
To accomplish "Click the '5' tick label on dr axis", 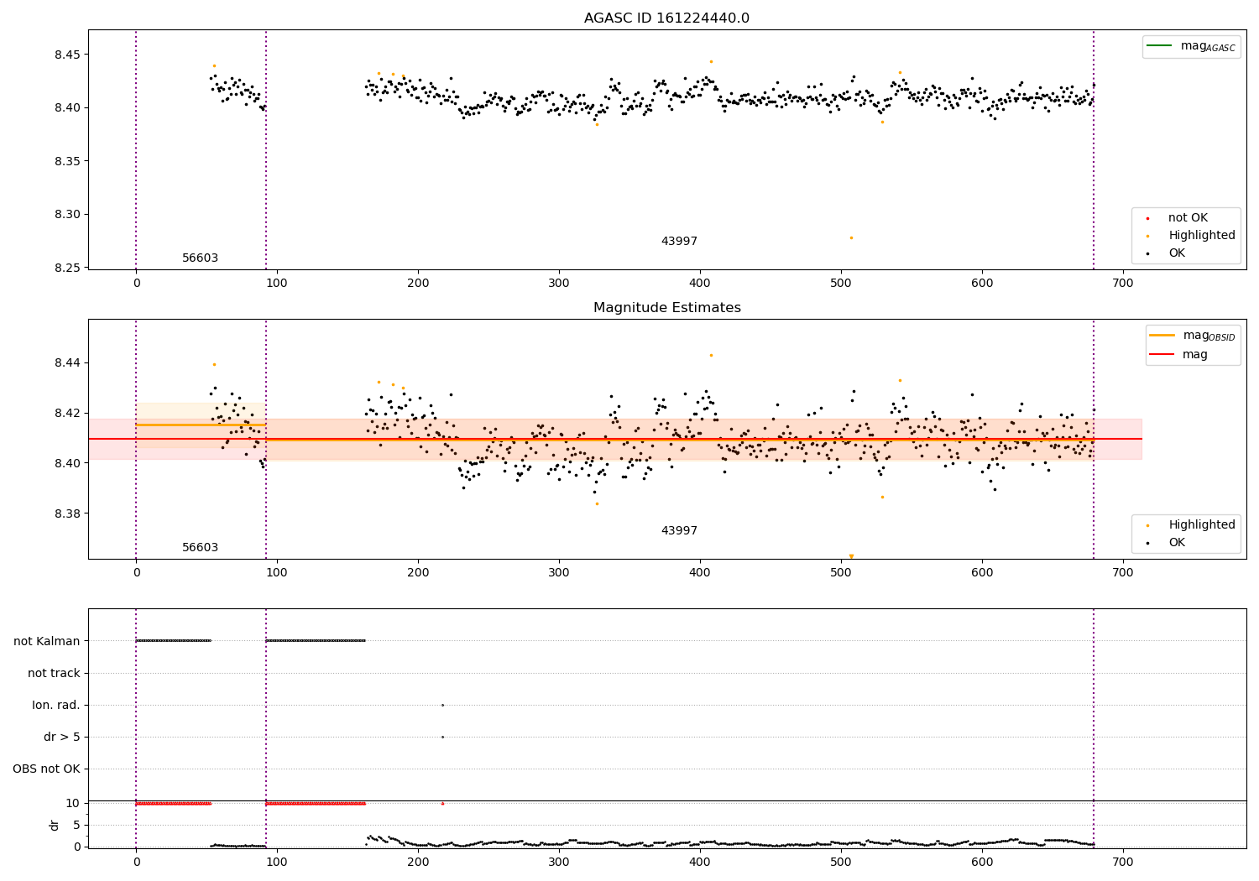I will pos(76,825).
